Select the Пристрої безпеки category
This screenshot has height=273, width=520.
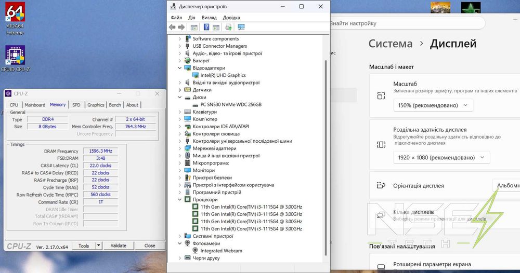(x=212, y=178)
